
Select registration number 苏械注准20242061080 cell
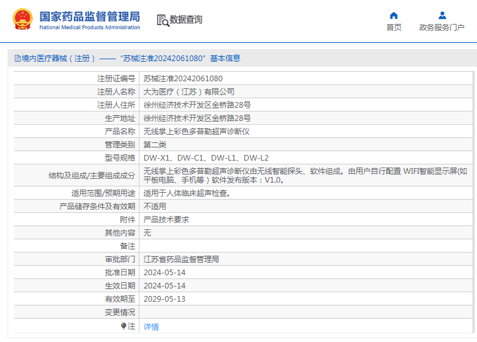[x=183, y=79]
